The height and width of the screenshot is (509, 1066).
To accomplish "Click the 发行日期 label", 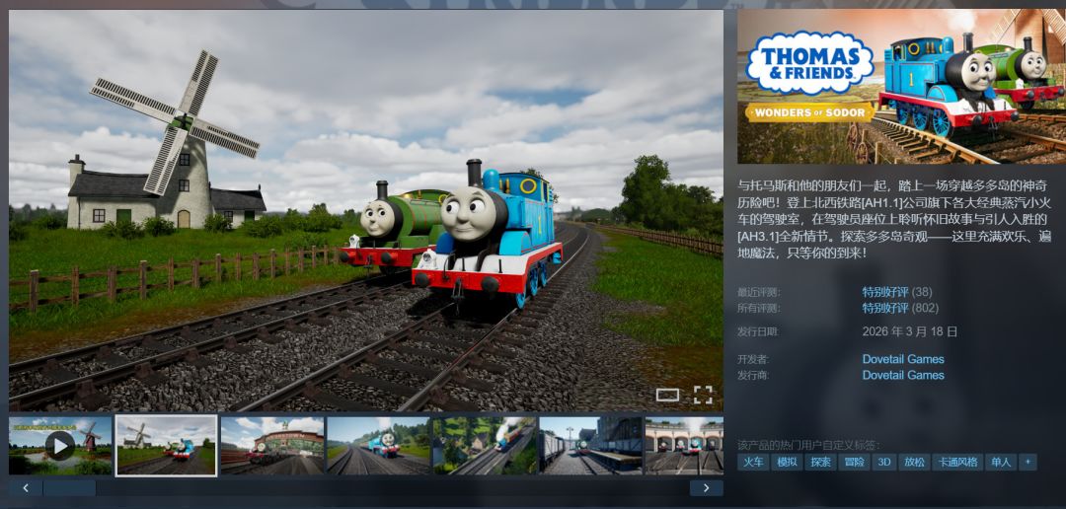I will coord(759,331).
